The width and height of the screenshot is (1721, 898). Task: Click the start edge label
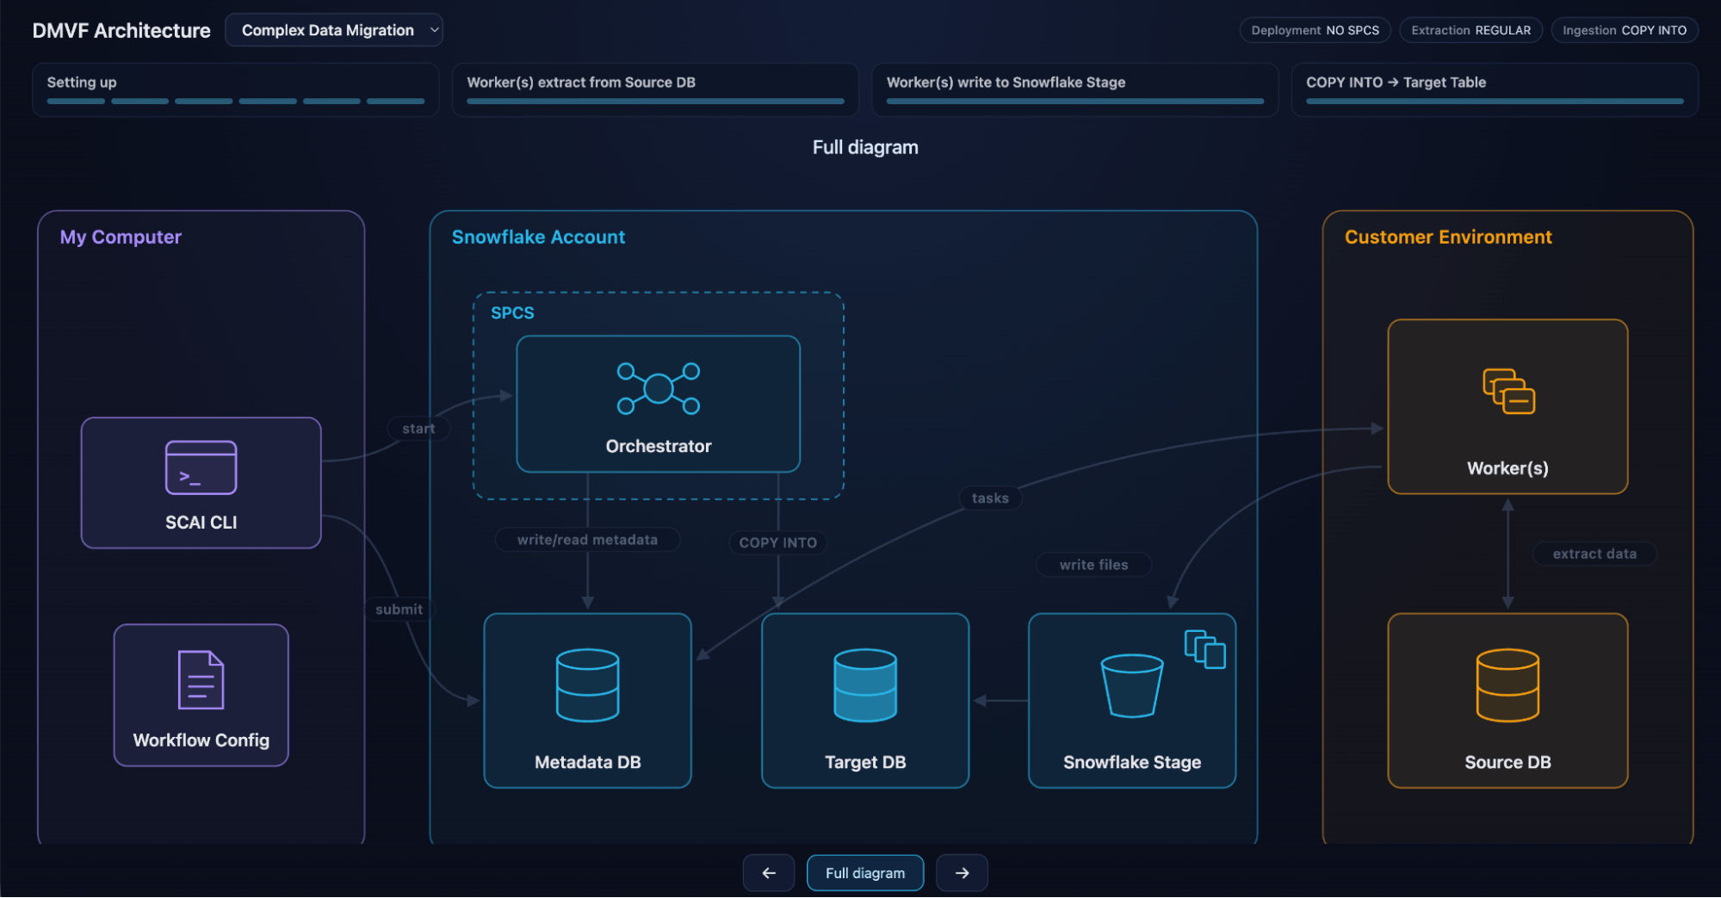click(x=418, y=429)
